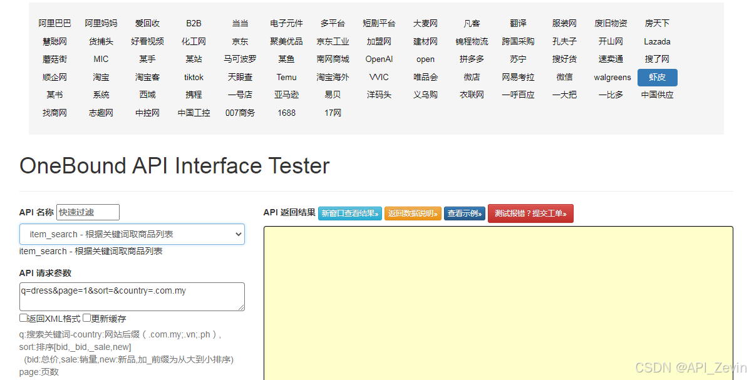Image resolution: width=749 pixels, height=380 pixels.
Task: Edit the API request parameters textarea
Action: click(132, 297)
